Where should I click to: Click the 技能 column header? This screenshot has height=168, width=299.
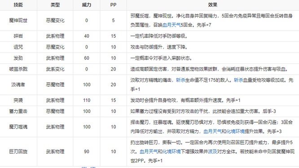(x=18, y=5)
